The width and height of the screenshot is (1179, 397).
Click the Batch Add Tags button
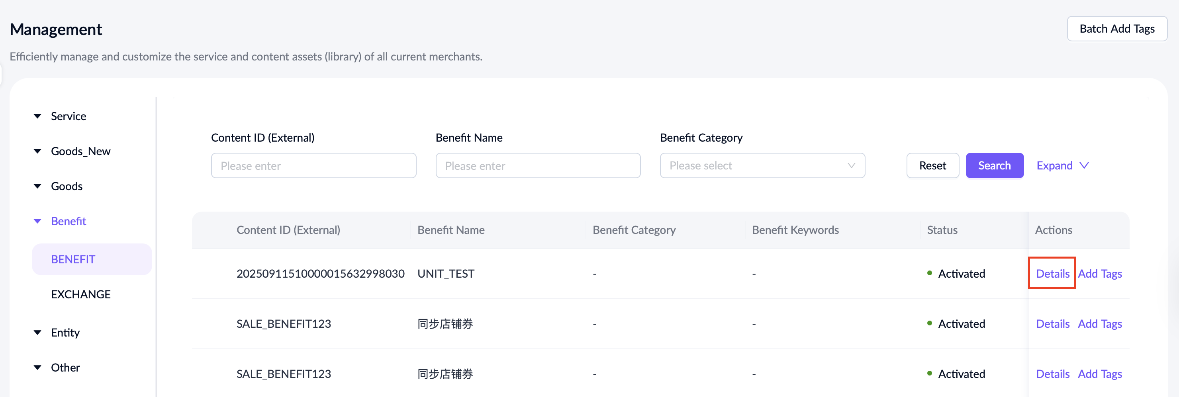click(1116, 29)
